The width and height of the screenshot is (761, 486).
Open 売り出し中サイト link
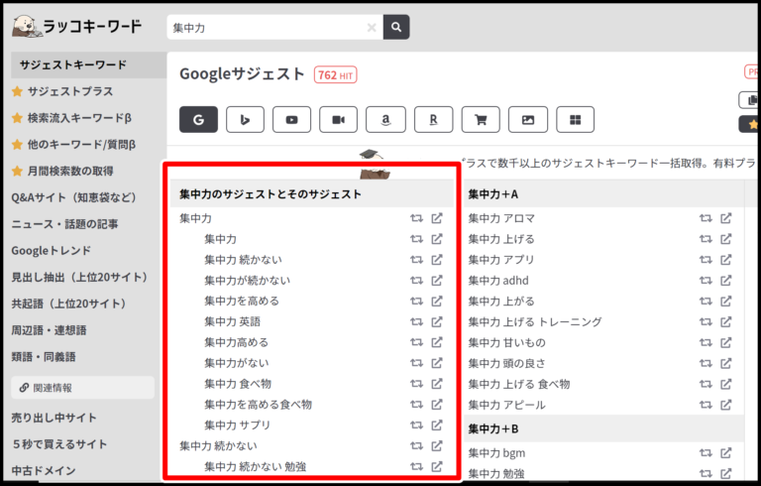coord(54,418)
